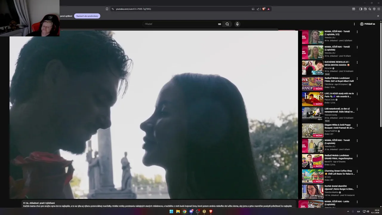382x215 pixels.
Task: Open title 'MAMA, OŽEŇ MA! - Tomáš (3.epizóda)'
Action: (x=337, y=142)
